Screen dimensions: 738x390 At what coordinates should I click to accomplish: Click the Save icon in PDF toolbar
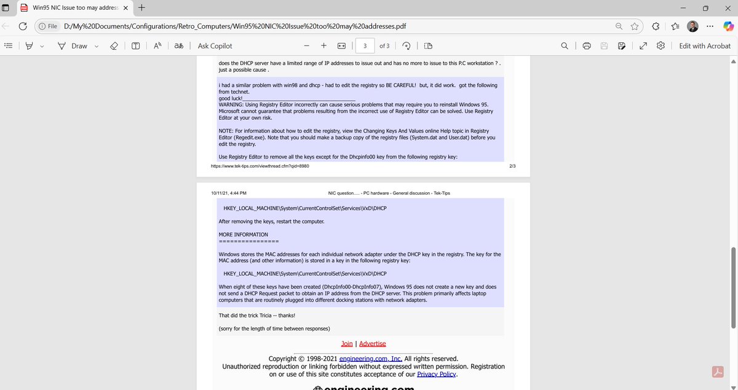click(x=605, y=45)
